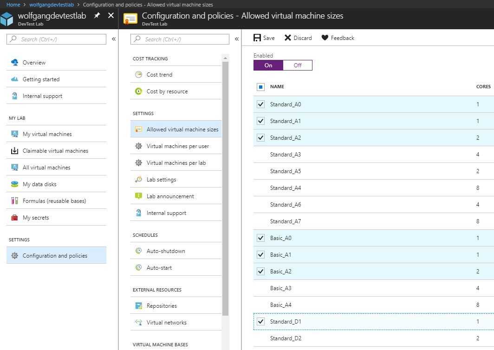The image size is (494, 350).
Task: Click the Internal support icon in left sidebar
Action: [x=14, y=96]
